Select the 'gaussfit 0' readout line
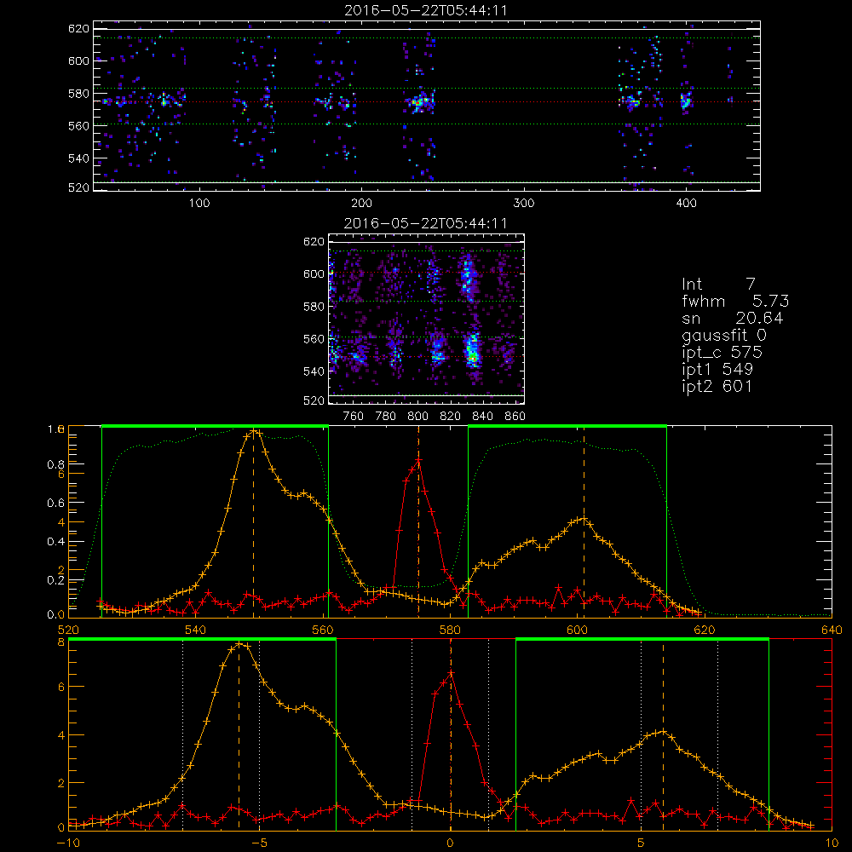 pos(723,336)
